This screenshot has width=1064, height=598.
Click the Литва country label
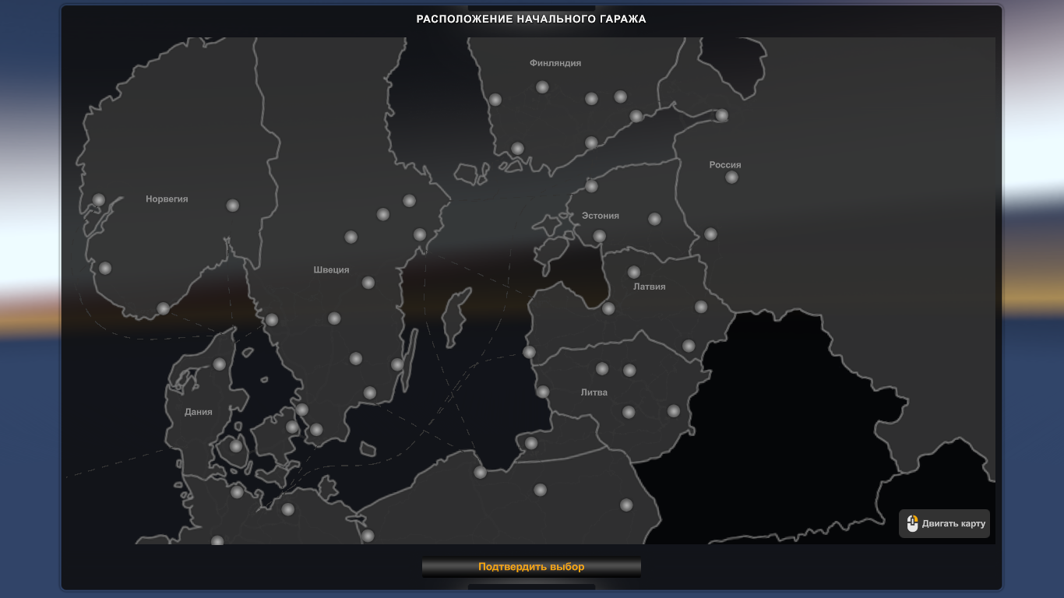tap(594, 392)
